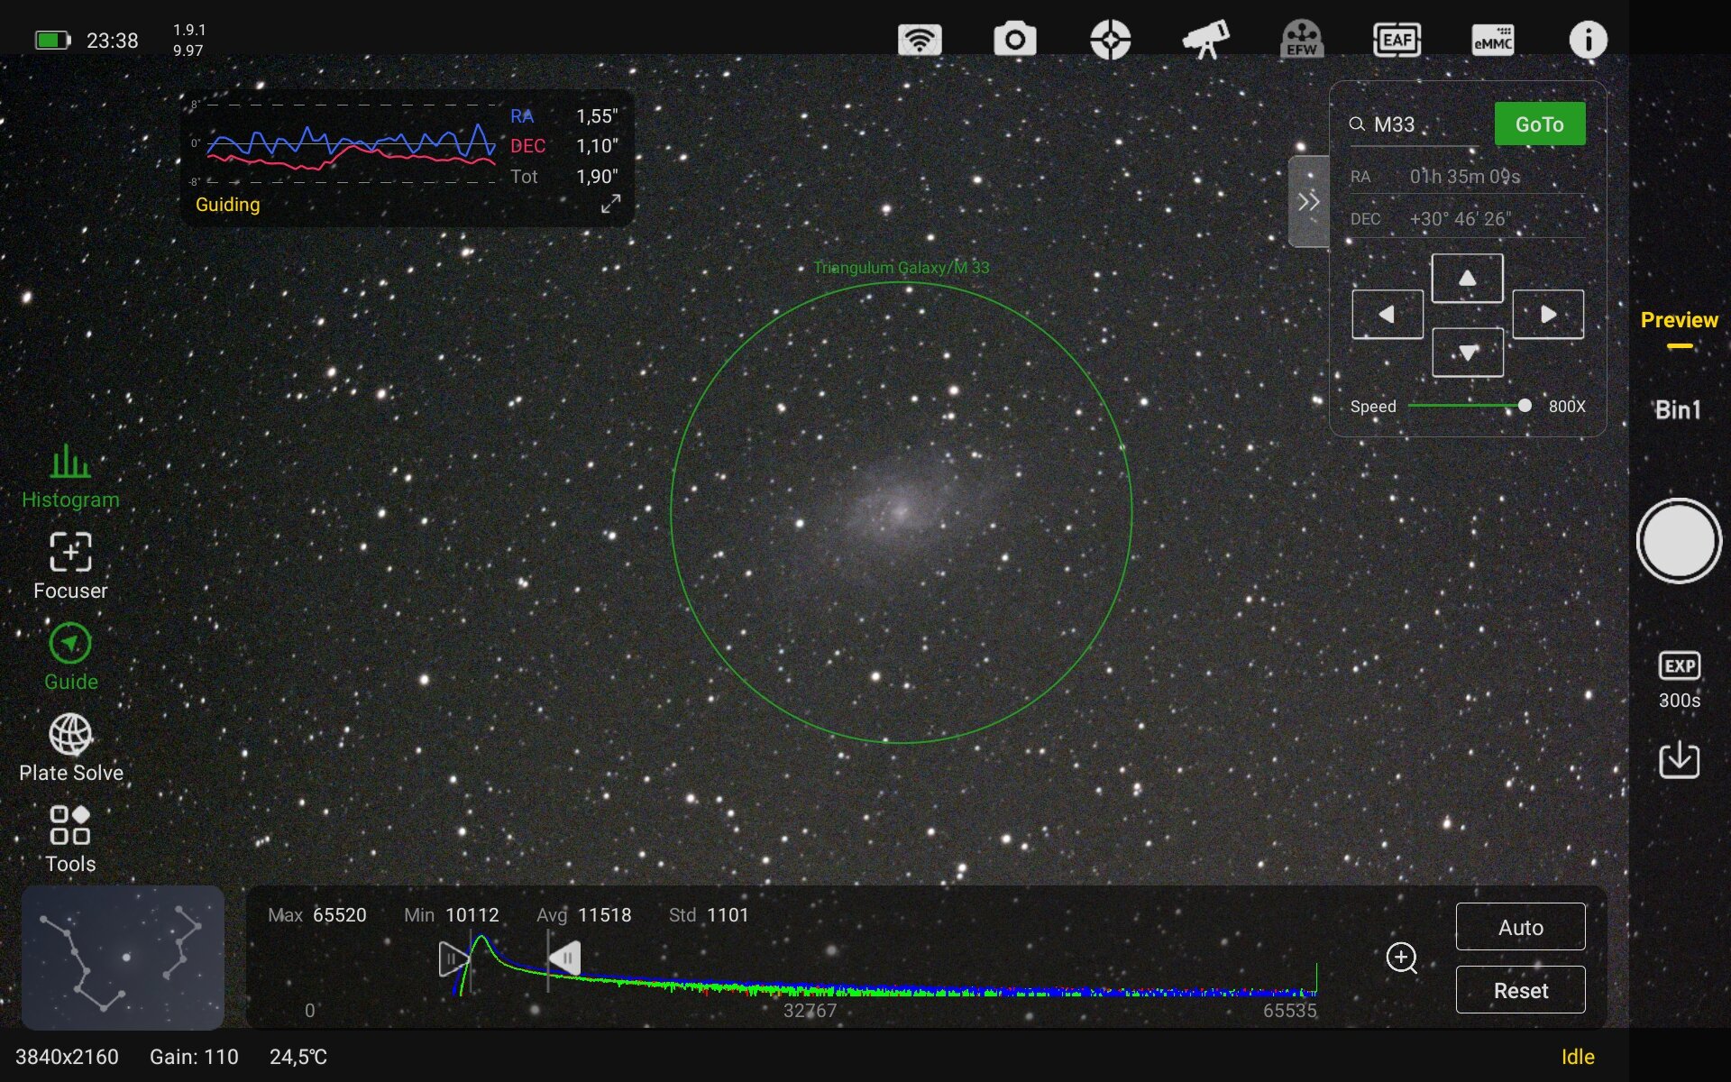
Task: Open the EFW filter wheel icon
Action: (x=1301, y=40)
